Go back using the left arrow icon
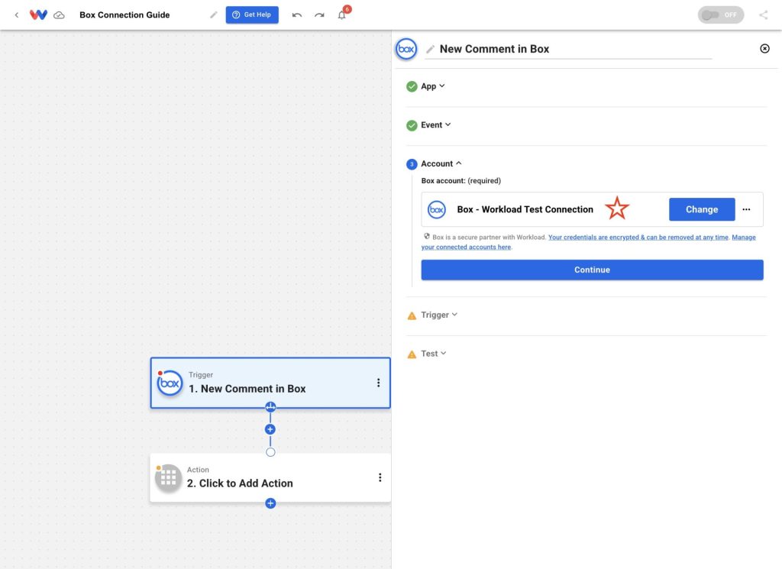The height and width of the screenshot is (569, 782). click(17, 15)
